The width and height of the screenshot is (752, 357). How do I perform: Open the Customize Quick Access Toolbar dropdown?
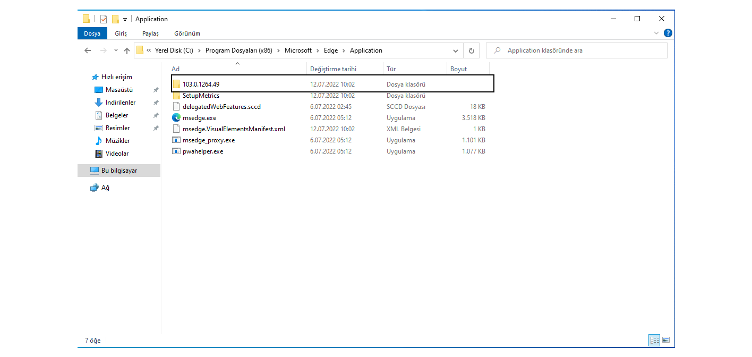point(125,19)
